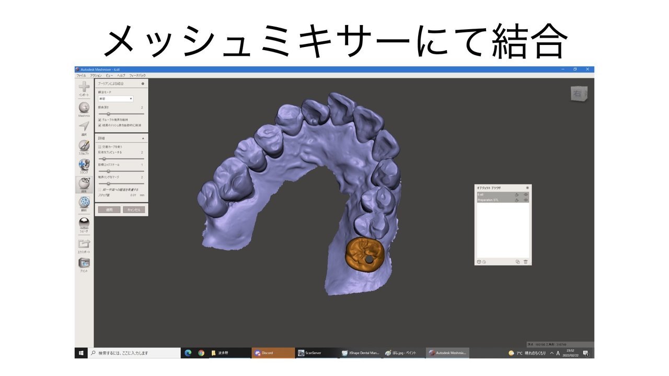Click the view cube in the top-right corner
Screen dimensions: 669x376
pos(579,93)
